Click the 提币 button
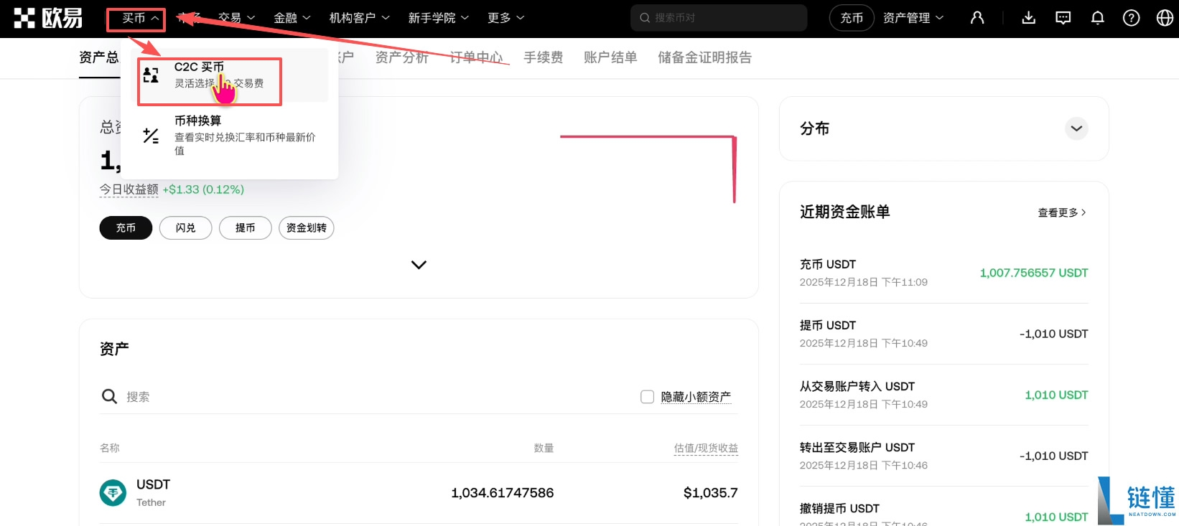 tap(245, 227)
